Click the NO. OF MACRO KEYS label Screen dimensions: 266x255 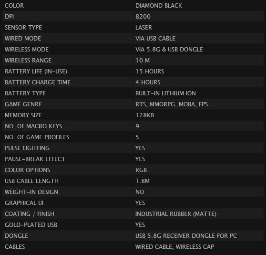tap(33, 126)
